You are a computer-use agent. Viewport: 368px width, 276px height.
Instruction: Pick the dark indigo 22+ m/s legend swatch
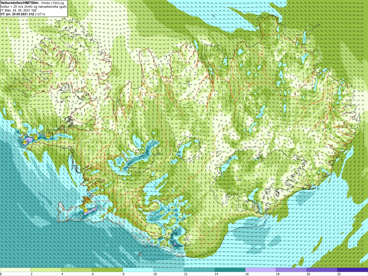[353, 270]
